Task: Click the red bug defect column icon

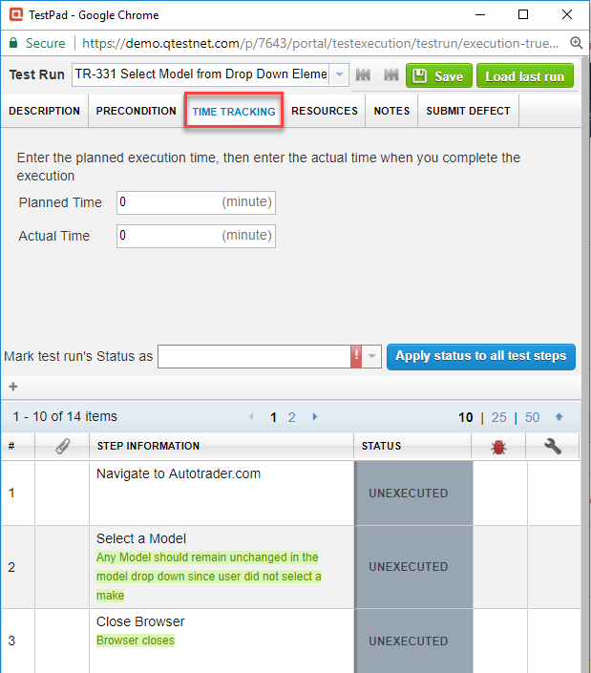Action: [x=498, y=447]
